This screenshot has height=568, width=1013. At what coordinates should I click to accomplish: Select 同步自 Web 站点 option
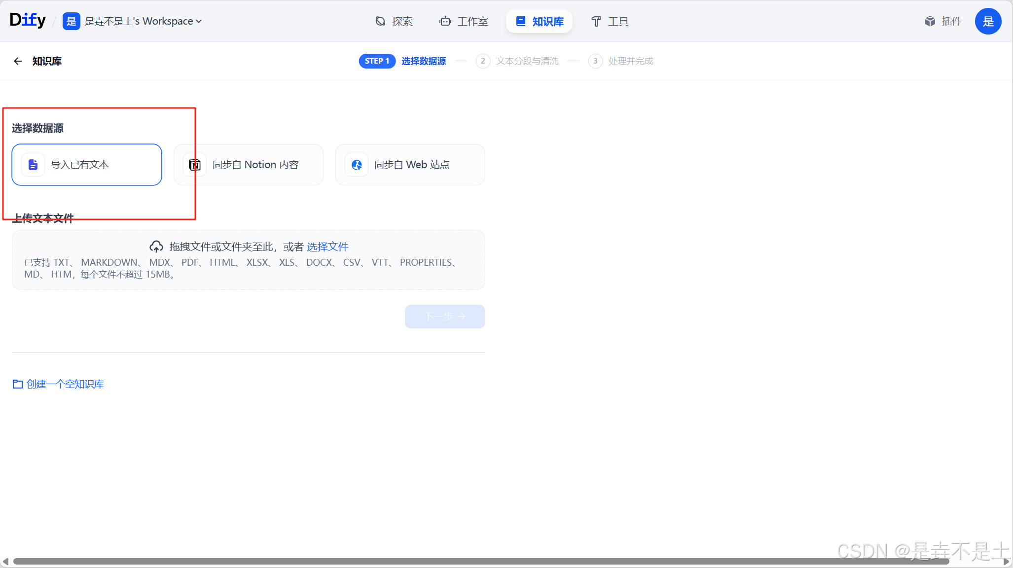[x=410, y=165]
